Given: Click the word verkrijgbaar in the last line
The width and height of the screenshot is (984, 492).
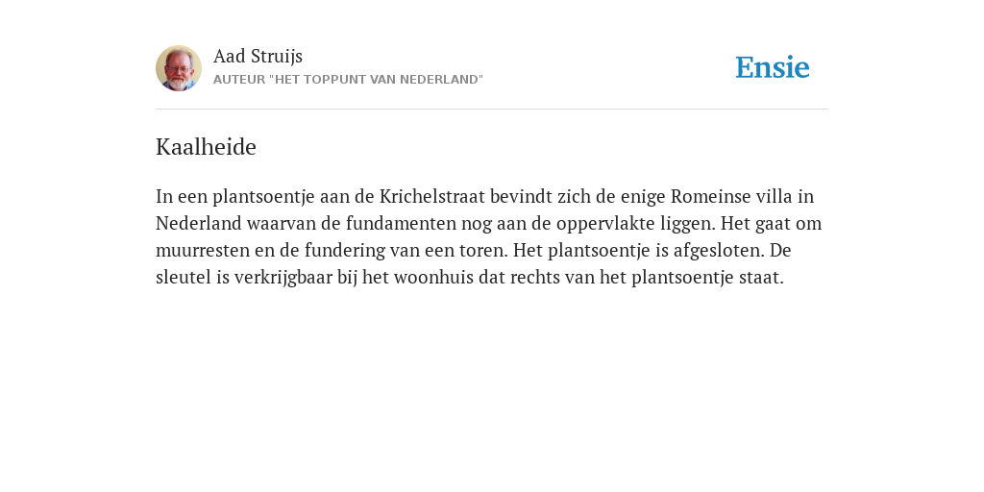Looking at the screenshot, I should point(283,278).
